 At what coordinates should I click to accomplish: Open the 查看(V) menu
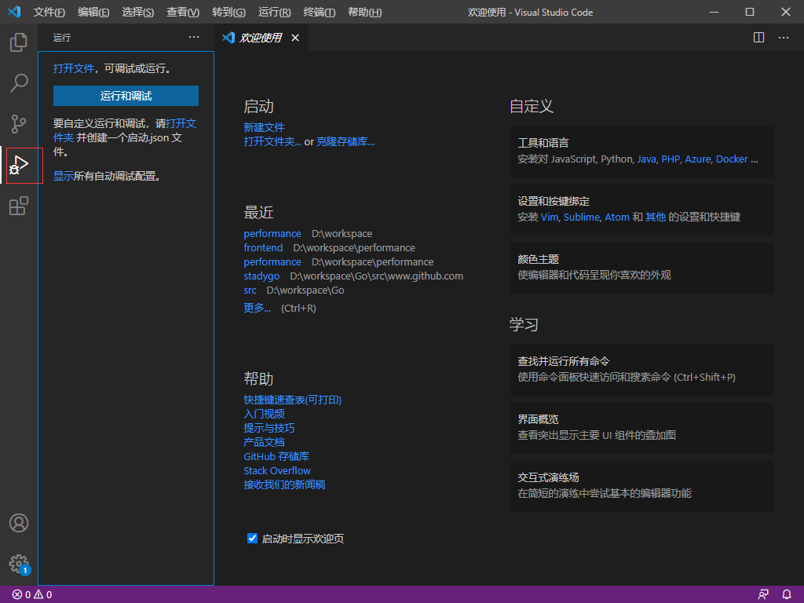(x=183, y=13)
